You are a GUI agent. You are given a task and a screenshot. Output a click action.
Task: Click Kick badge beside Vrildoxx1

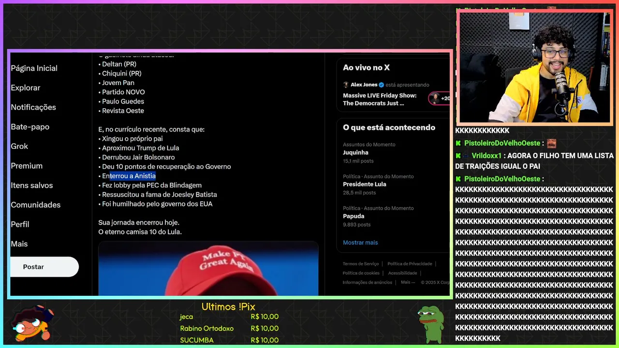[x=458, y=156]
